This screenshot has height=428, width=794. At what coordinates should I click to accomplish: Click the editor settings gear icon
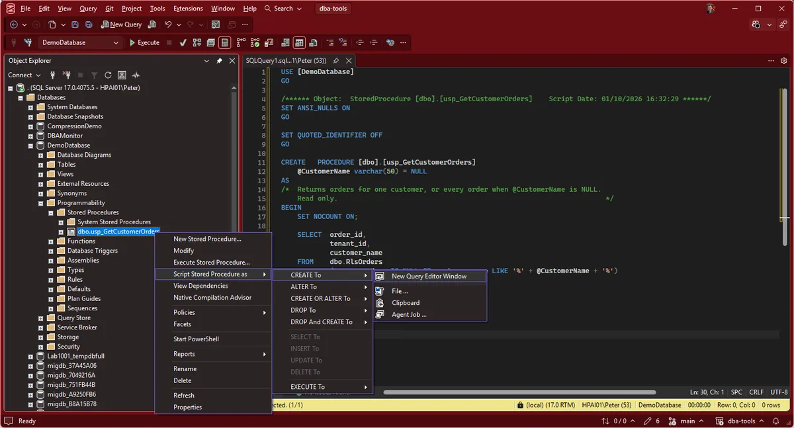[783, 60]
